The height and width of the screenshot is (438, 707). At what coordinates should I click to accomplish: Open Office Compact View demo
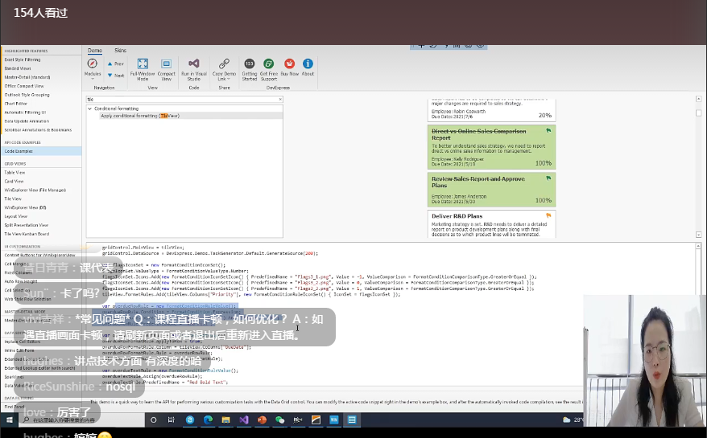[x=24, y=86]
